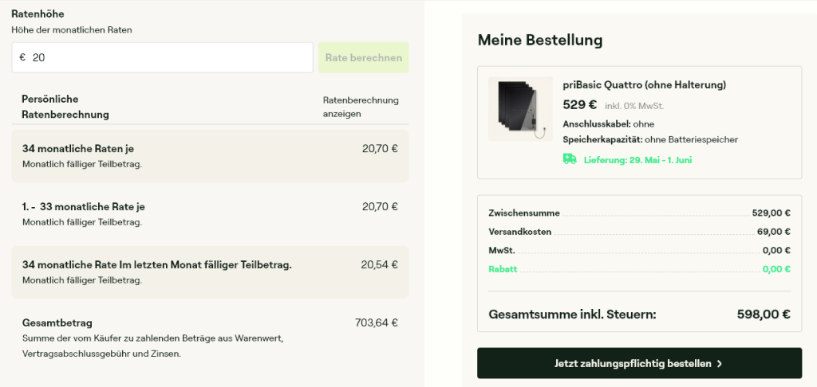
Task: Click the Gesamtsumme inkl. Steuern total
Action: point(639,315)
